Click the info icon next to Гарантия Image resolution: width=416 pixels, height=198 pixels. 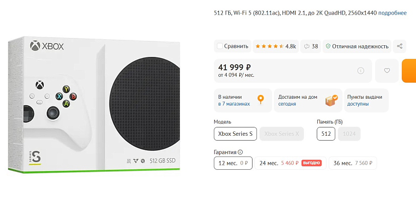[240, 152]
